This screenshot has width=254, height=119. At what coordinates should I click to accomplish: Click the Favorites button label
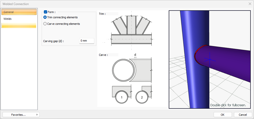point(19,115)
